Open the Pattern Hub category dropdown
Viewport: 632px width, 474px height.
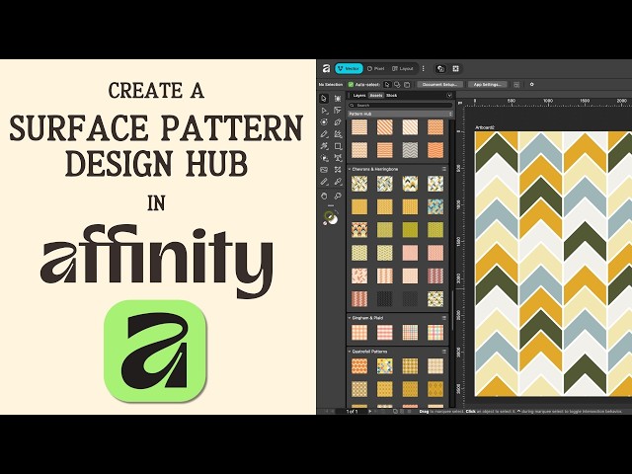pos(400,115)
